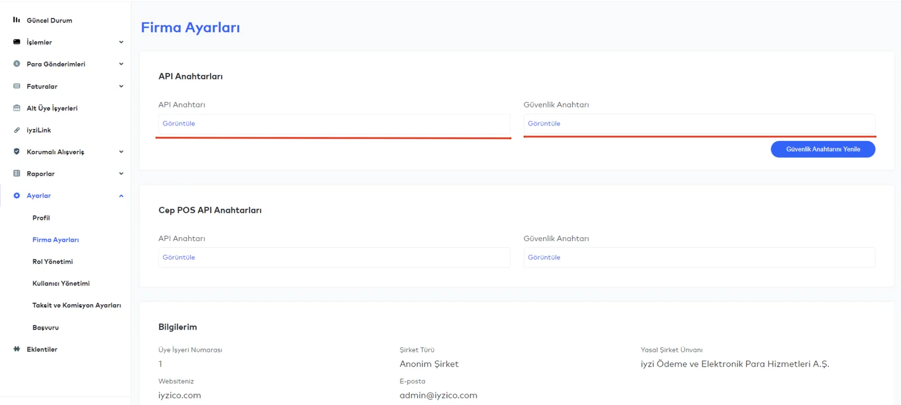Image resolution: width=901 pixels, height=405 pixels.
Task: Open Profil under Ayarlar
Action: point(41,218)
